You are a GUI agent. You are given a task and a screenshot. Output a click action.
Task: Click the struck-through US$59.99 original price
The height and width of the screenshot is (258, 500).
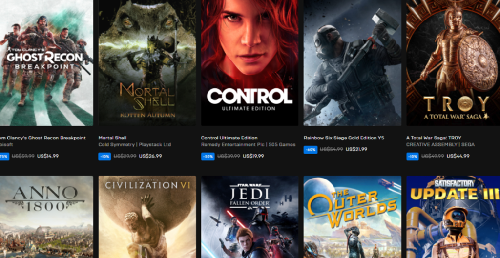pyautogui.click(x=23, y=156)
